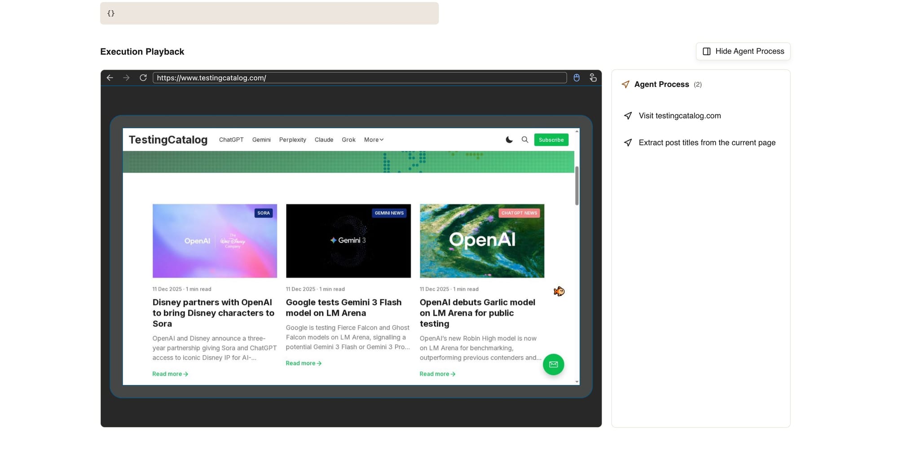Open the Perplexity navigation menu item

(x=292, y=140)
